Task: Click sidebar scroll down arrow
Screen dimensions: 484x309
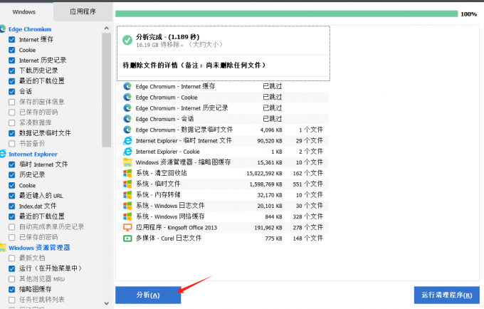Action: (107, 303)
